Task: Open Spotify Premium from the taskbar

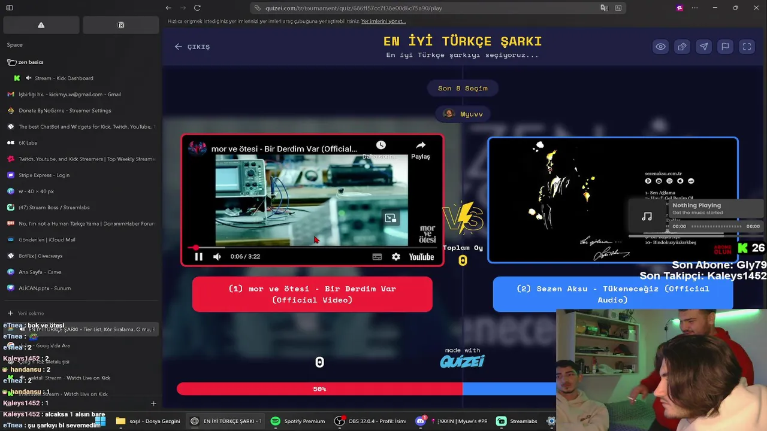Action: coord(297,421)
